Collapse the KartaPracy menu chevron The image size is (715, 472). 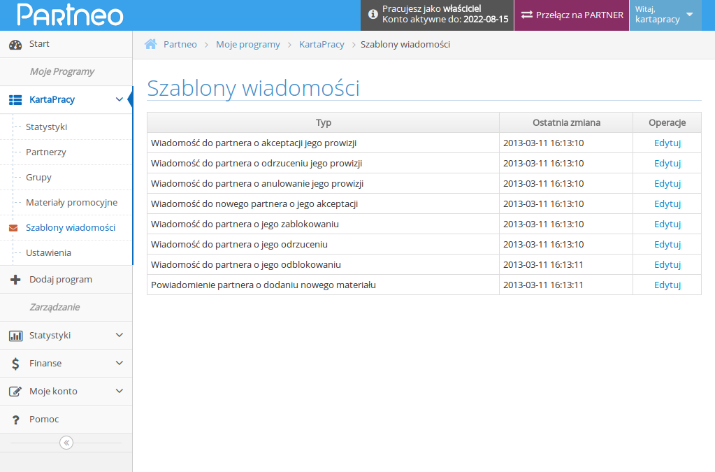[119, 99]
